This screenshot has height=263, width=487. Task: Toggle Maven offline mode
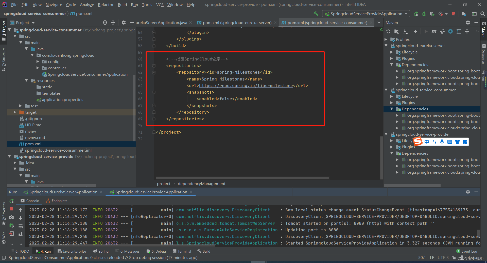coord(442,31)
